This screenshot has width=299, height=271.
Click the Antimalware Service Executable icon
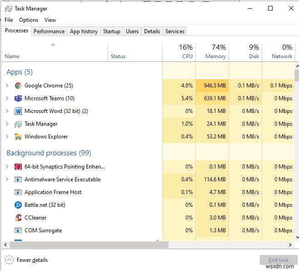pyautogui.click(x=18, y=179)
